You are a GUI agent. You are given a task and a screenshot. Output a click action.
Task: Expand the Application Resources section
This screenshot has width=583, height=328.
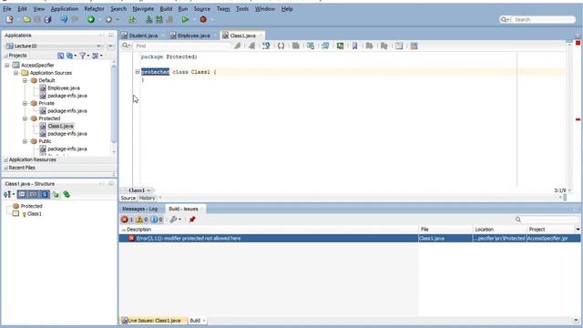[x=5, y=159]
